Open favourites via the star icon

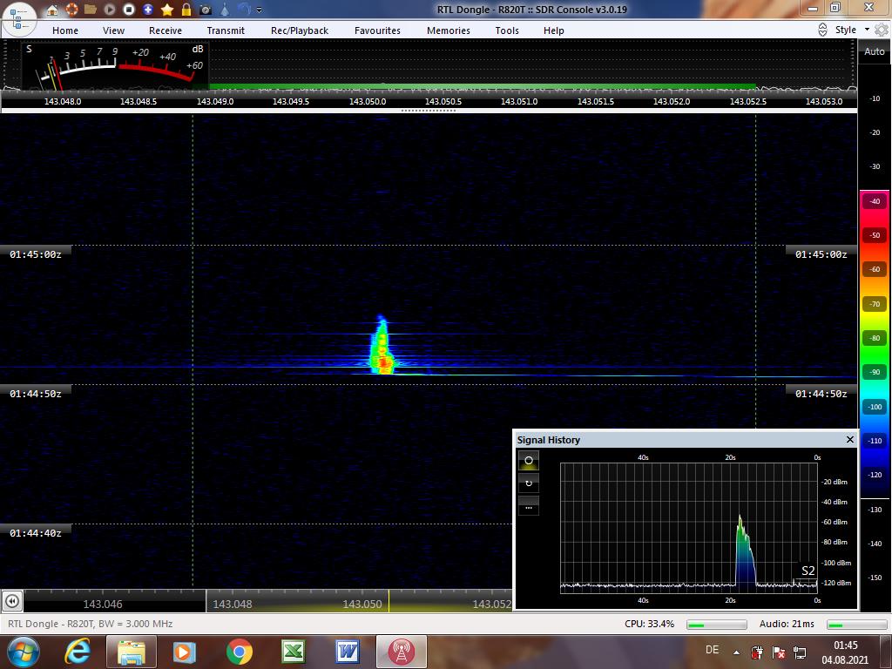pyautogui.click(x=167, y=9)
